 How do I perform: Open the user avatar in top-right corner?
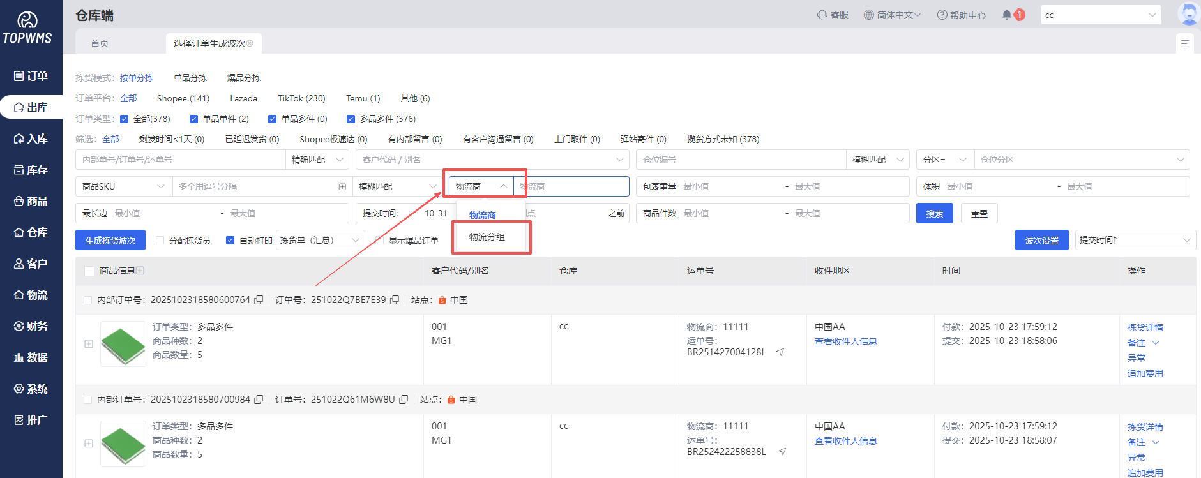pos(1188,14)
